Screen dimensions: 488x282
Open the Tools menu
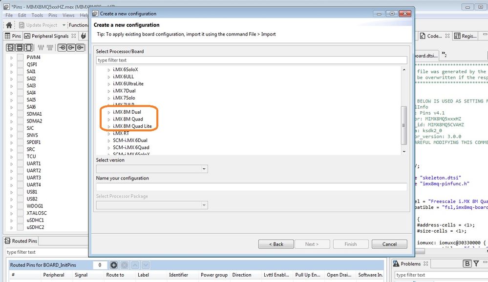(x=37, y=15)
